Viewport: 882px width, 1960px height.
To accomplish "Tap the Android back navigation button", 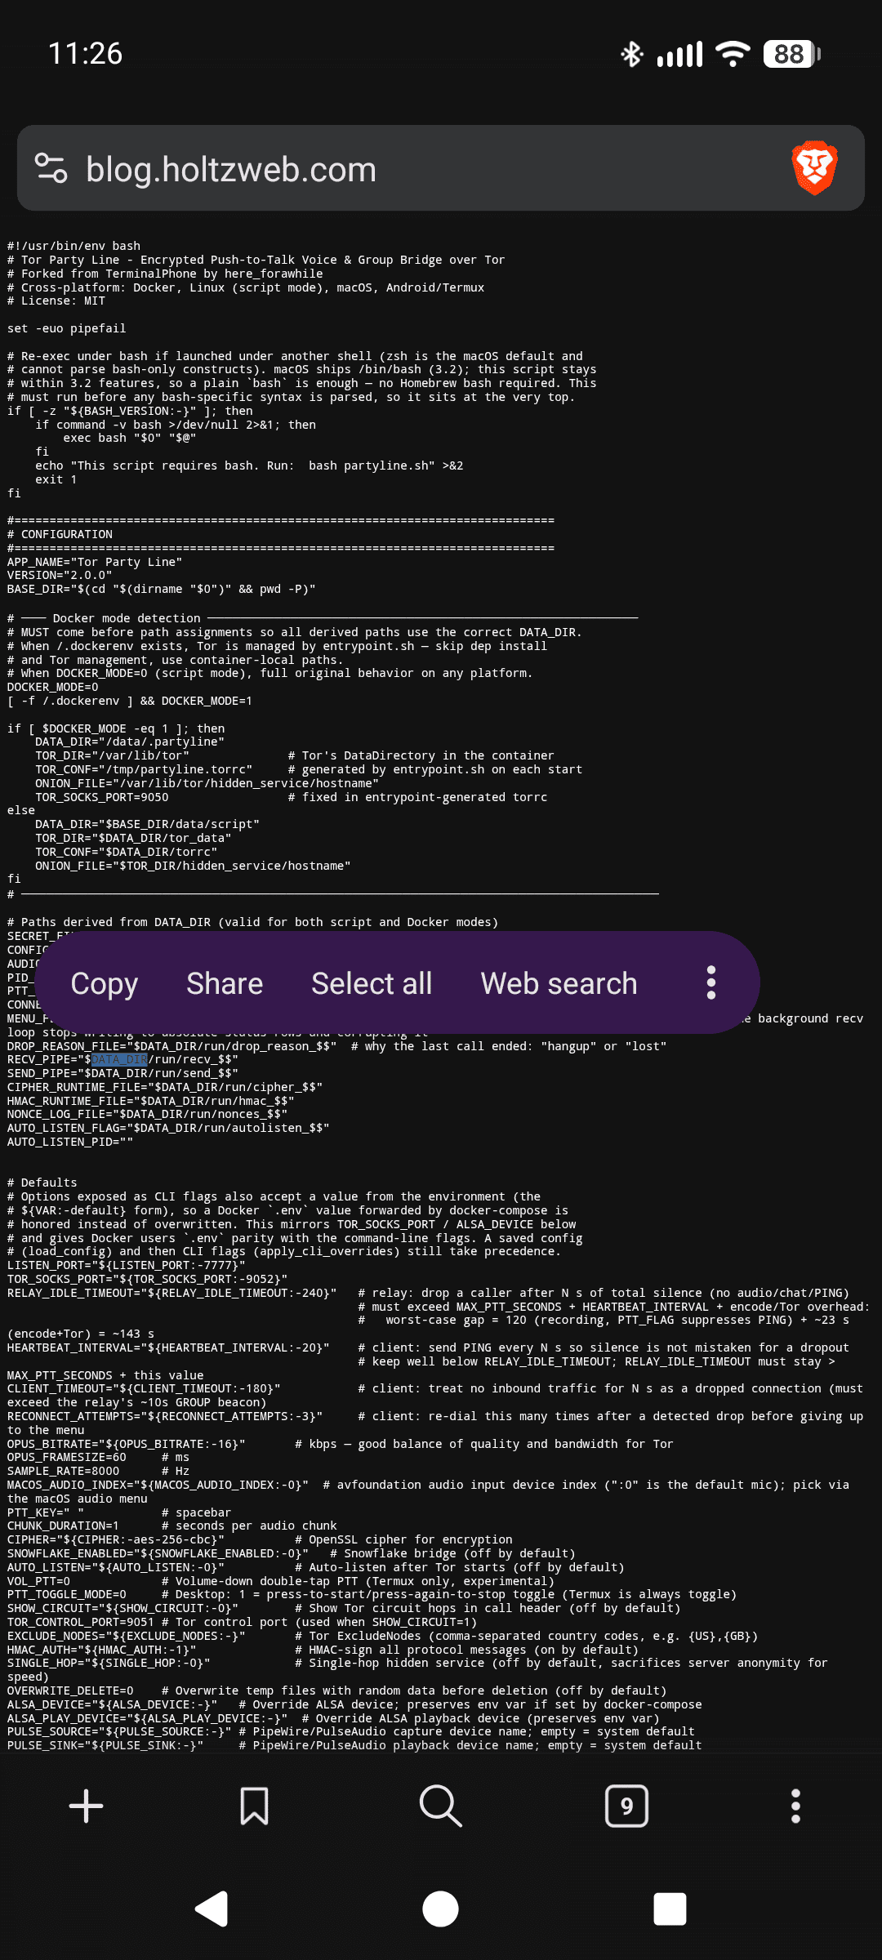I will click(x=212, y=1909).
